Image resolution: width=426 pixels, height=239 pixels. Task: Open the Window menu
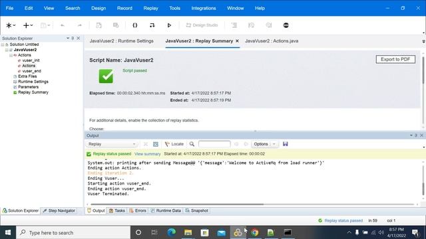(x=235, y=8)
